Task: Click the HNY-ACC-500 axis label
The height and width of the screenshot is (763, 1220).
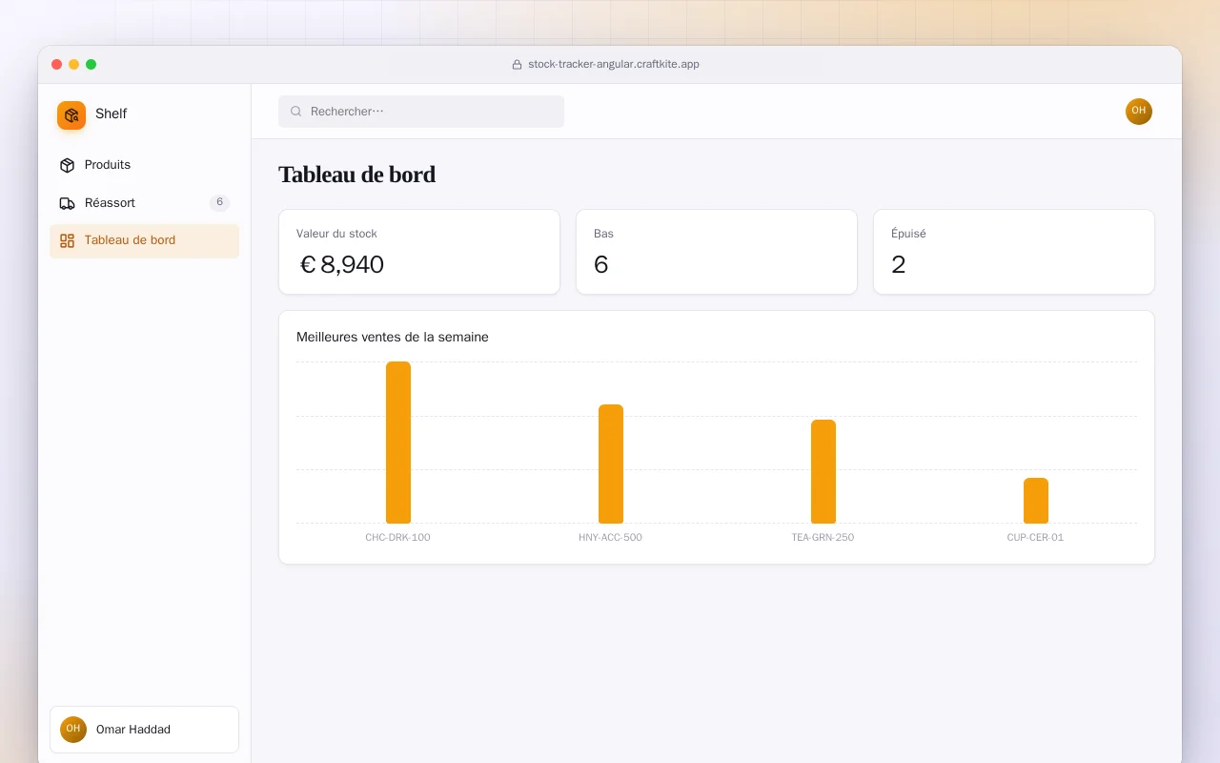Action: 610,538
